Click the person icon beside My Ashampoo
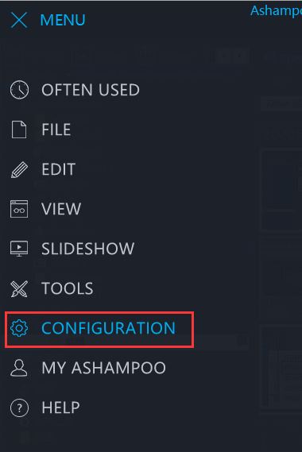Image resolution: width=302 pixels, height=452 pixels. click(19, 368)
